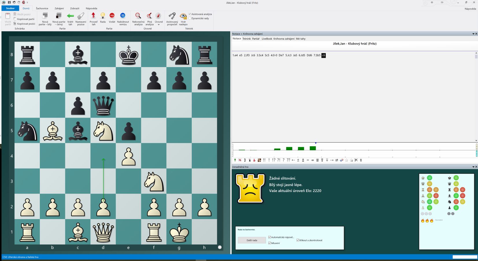
Task: Resign the game with Vzdát
Action: tap(112, 18)
